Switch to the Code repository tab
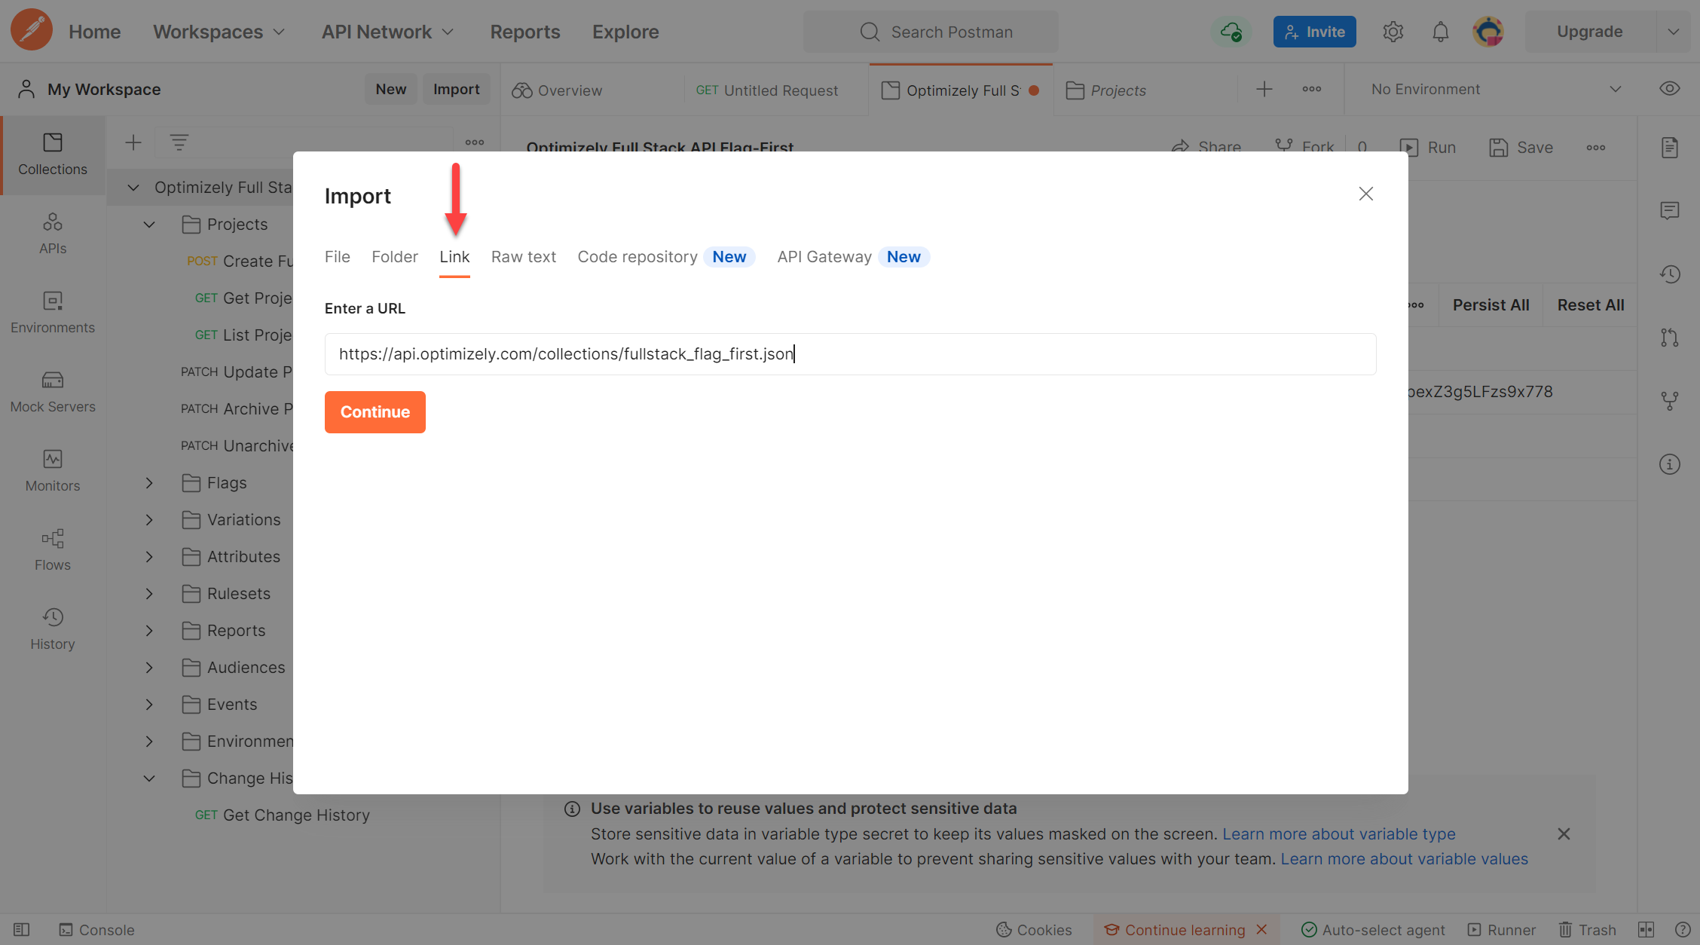 point(637,256)
